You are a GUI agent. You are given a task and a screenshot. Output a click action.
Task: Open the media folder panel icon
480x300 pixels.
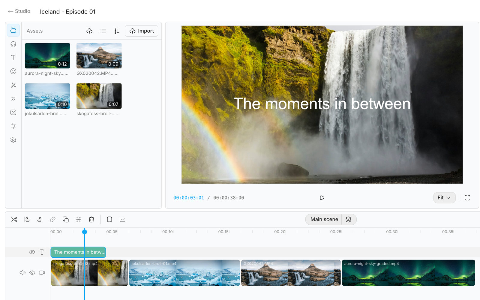click(13, 30)
